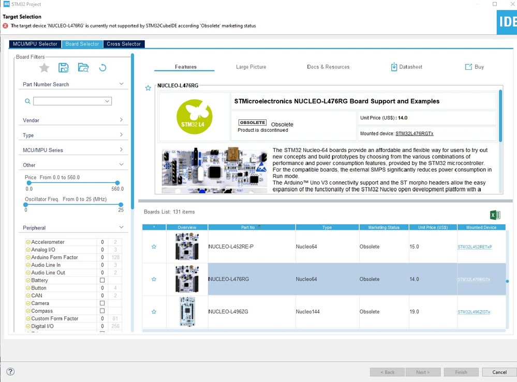Image resolution: width=517 pixels, height=382 pixels.
Task: Open the Docs & Resources tab
Action: click(x=328, y=67)
